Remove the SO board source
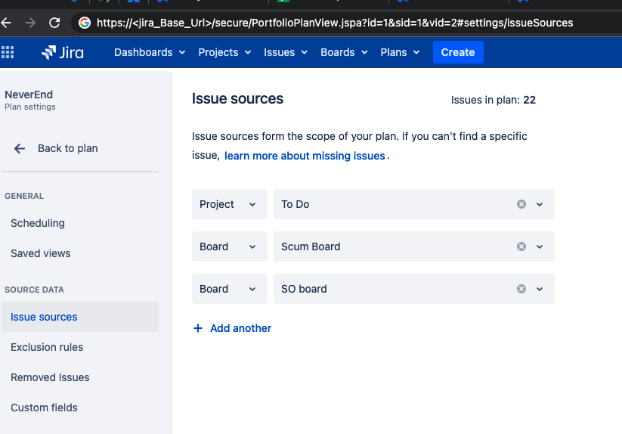Image resolution: width=622 pixels, height=434 pixels. pyautogui.click(x=521, y=289)
